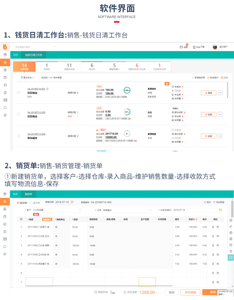
Task: Switch to the 待出库 status tab
Action: click(x=92, y=67)
